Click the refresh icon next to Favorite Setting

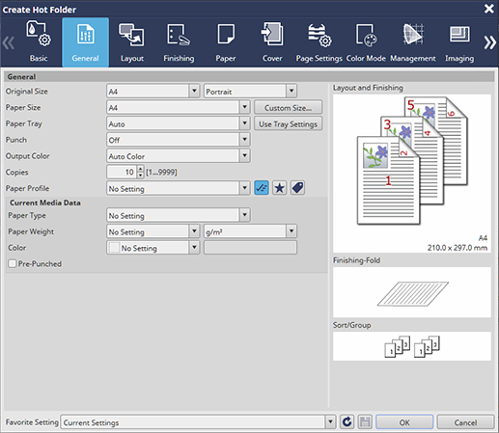(x=347, y=421)
